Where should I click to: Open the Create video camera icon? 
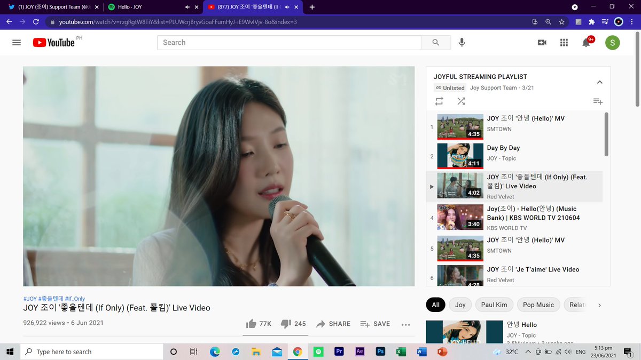point(542,43)
